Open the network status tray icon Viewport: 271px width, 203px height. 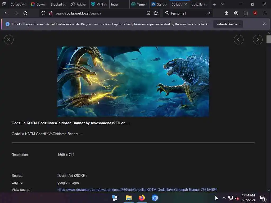point(231,198)
